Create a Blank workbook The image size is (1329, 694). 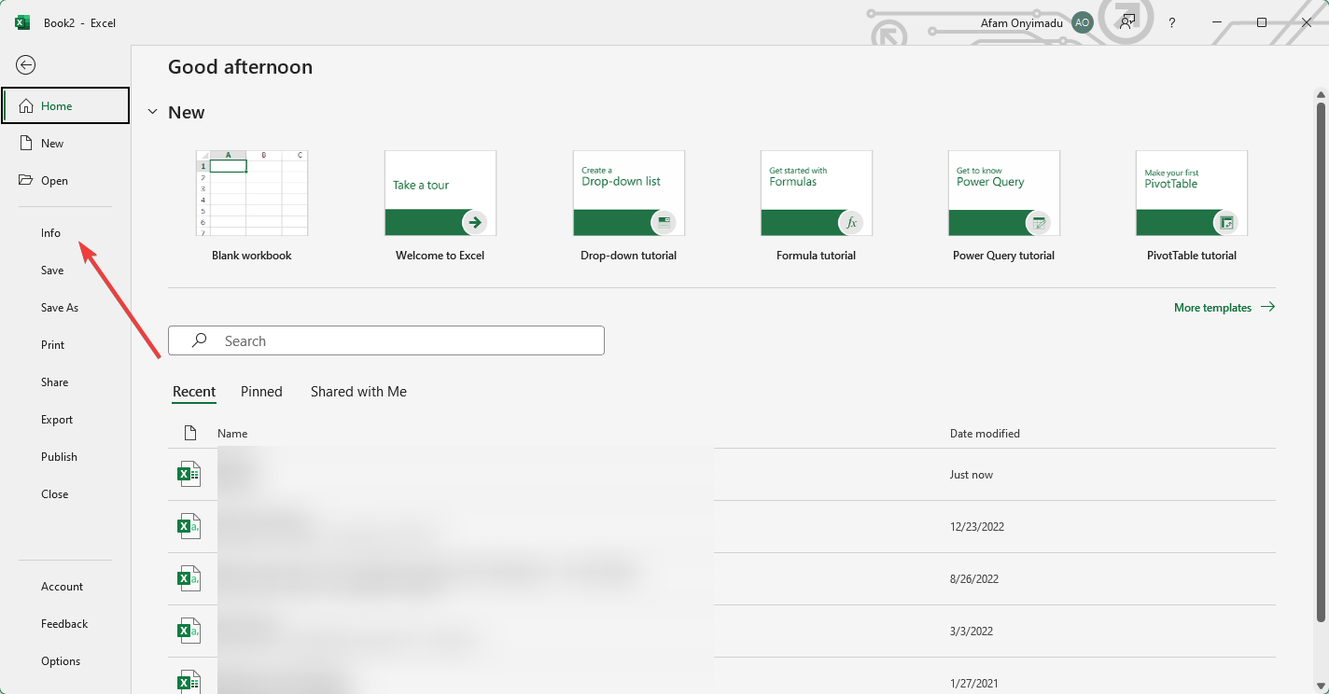(x=252, y=206)
